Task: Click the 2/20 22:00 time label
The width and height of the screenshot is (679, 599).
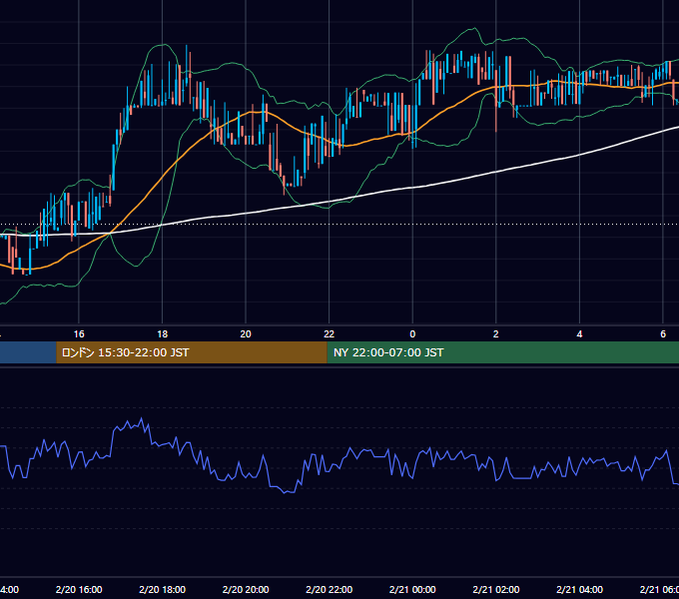Action: (330, 589)
